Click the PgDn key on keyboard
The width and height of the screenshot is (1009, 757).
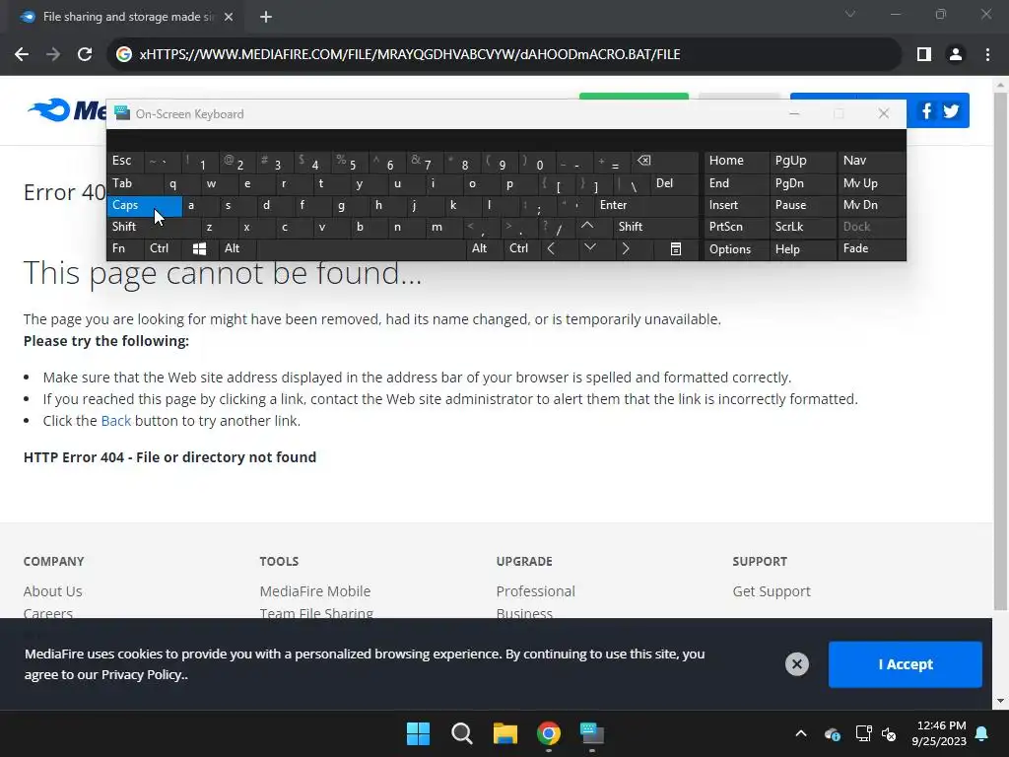point(803,183)
